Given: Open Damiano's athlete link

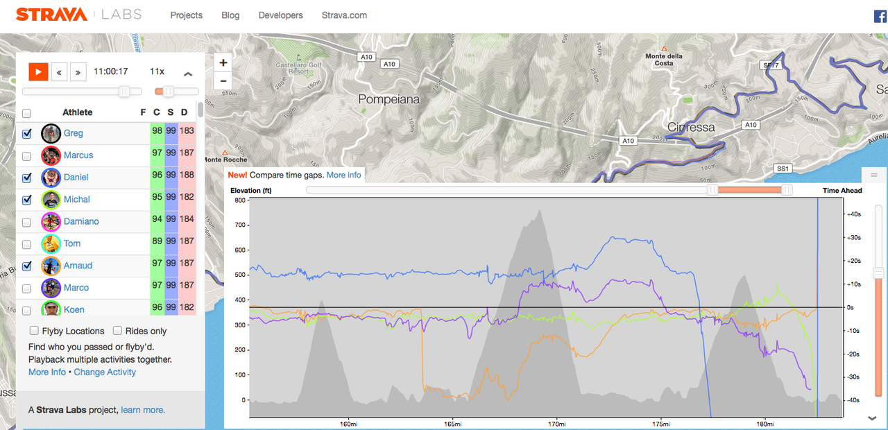Looking at the screenshot, I should click(81, 221).
